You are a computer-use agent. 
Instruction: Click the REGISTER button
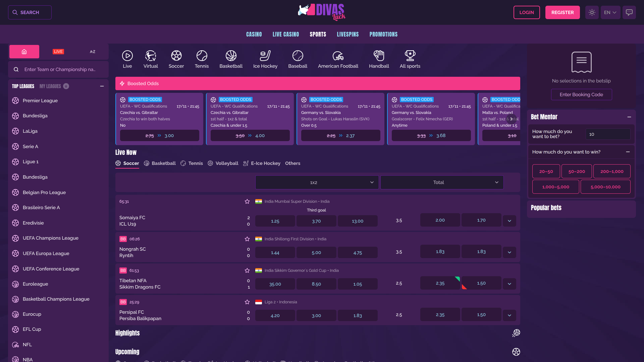pos(562,12)
